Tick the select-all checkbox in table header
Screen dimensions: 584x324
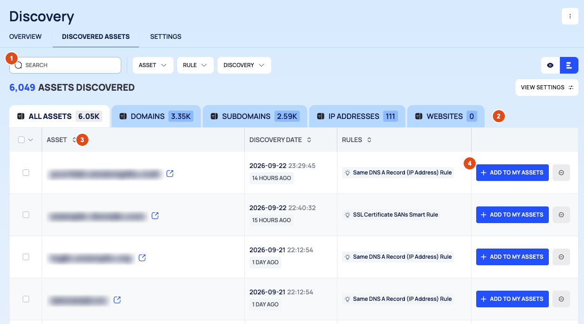coord(21,140)
